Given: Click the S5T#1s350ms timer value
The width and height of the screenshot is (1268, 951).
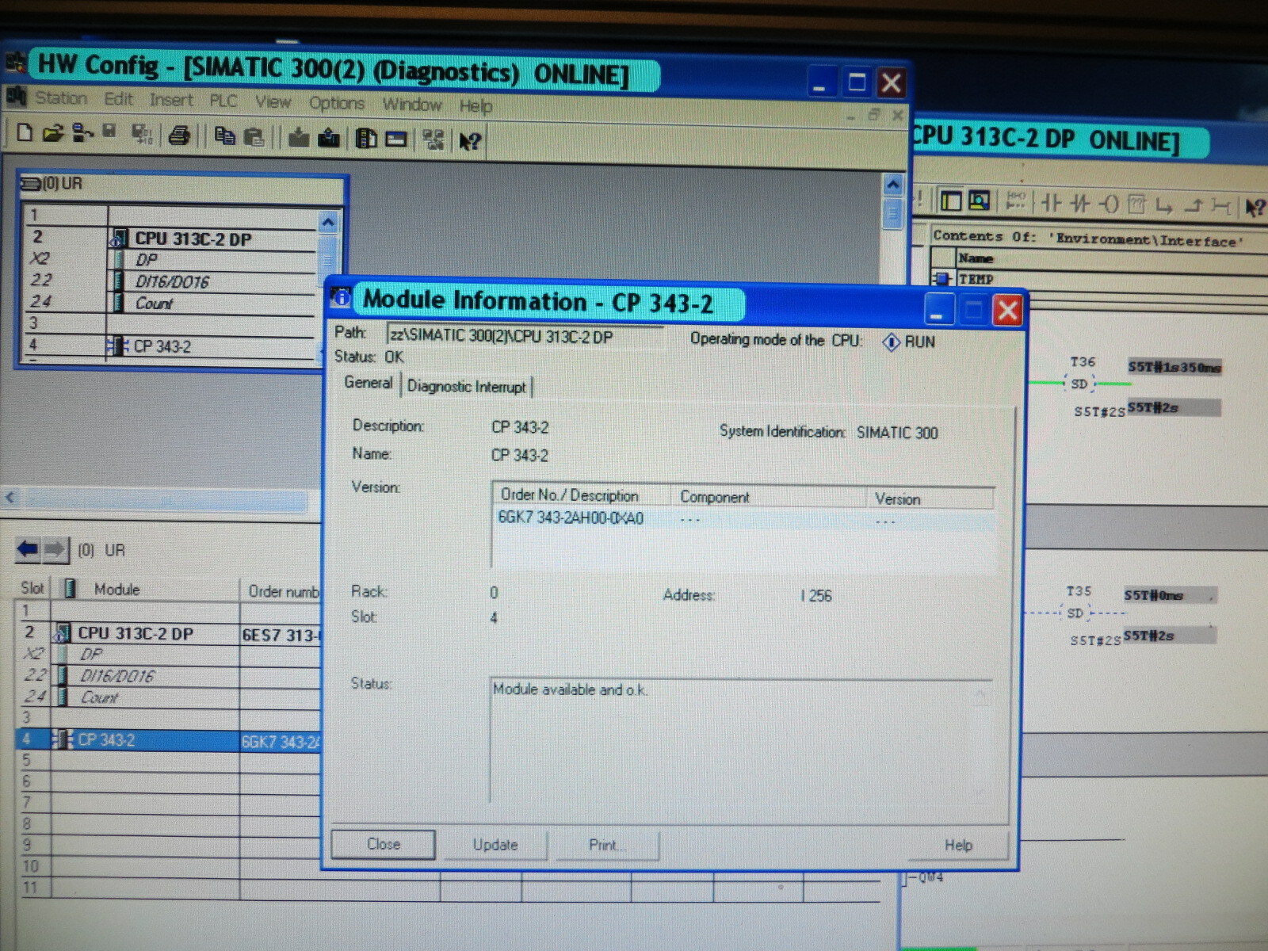Looking at the screenshot, I should 1174,367.
